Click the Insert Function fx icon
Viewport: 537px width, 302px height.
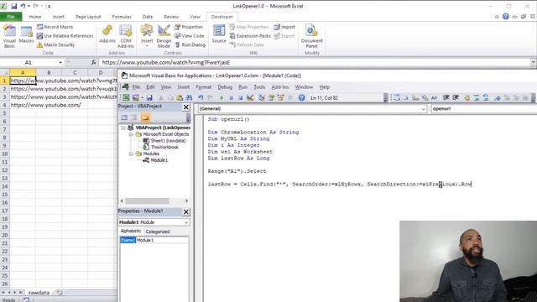pos(93,62)
